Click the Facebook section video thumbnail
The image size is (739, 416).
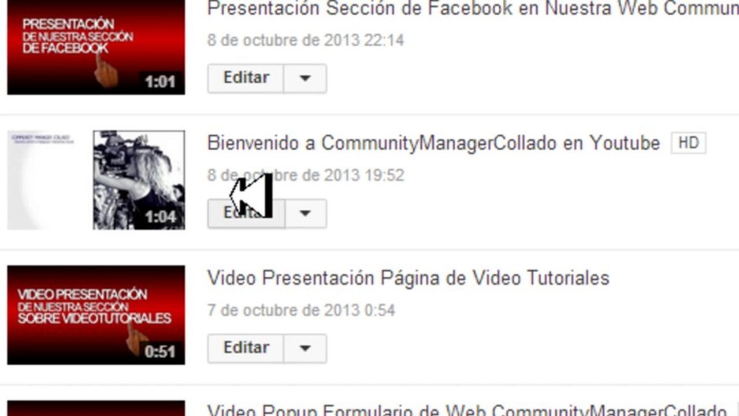coord(96,47)
